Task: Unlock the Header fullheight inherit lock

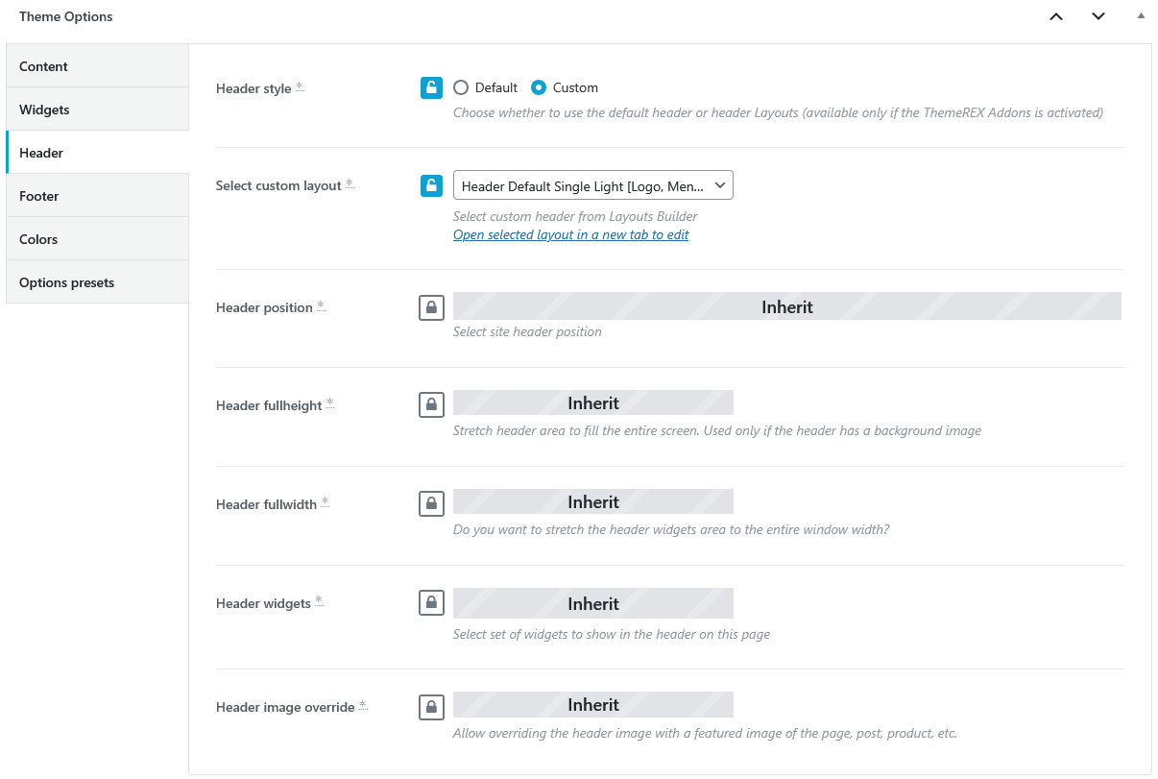Action: point(432,404)
